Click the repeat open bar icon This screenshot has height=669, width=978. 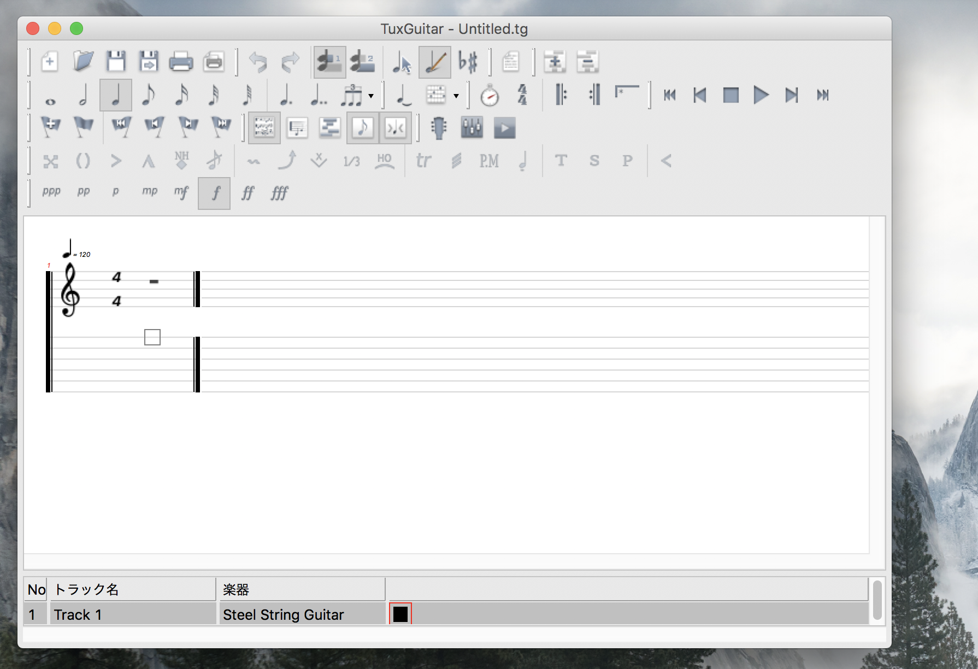tap(561, 95)
